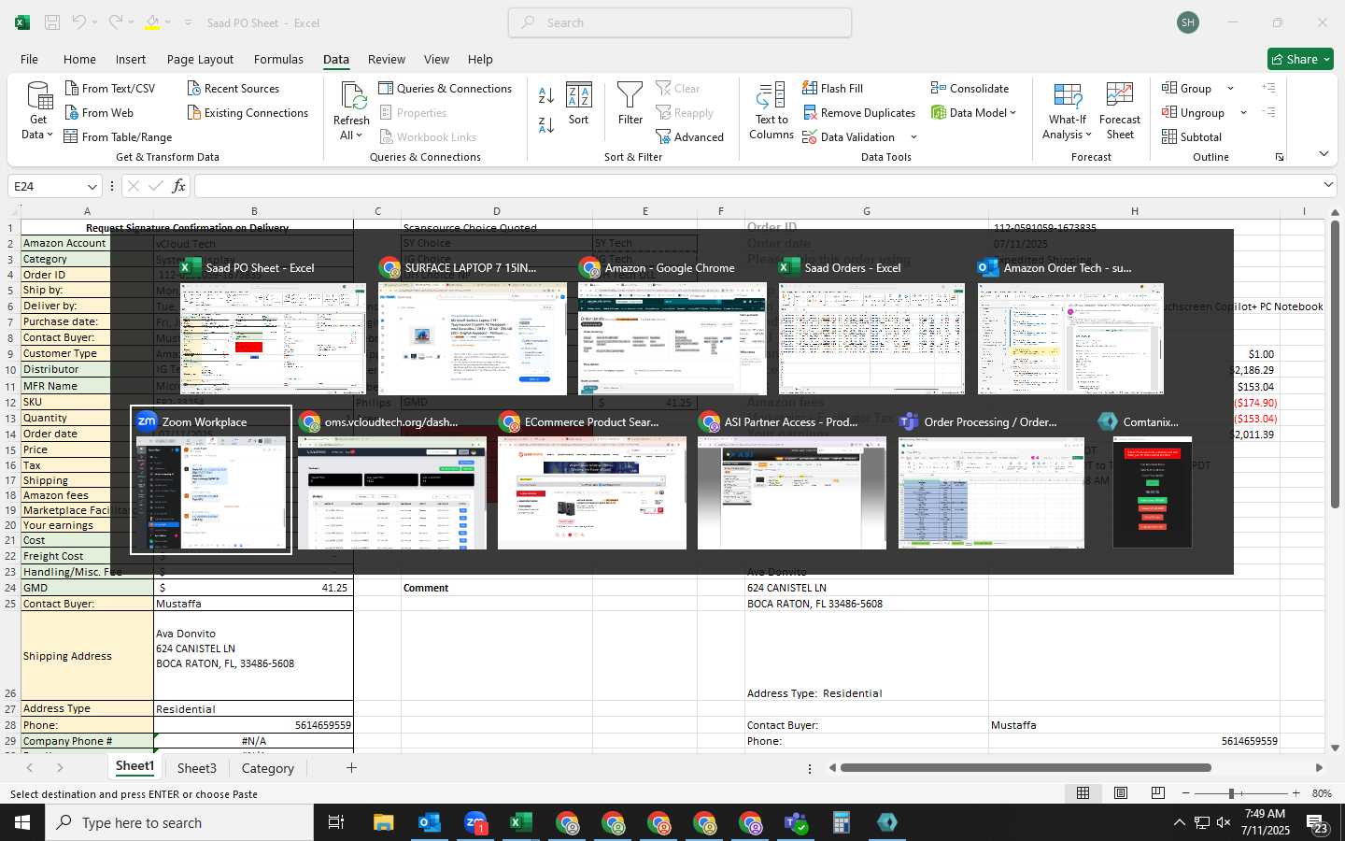1345x841 pixels.
Task: Click the Windows Start button
Action: 22,822
